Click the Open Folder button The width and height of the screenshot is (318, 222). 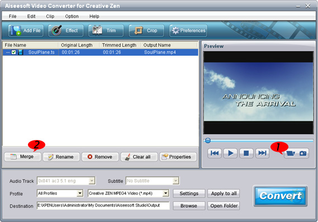(x=224, y=206)
